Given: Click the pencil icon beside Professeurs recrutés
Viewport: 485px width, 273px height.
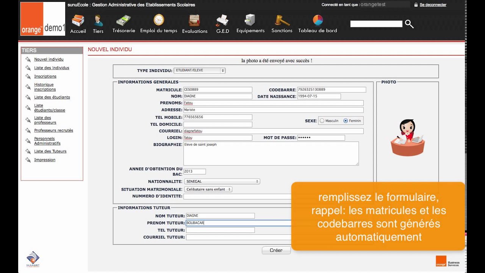Looking at the screenshot, I should tap(28, 130).
